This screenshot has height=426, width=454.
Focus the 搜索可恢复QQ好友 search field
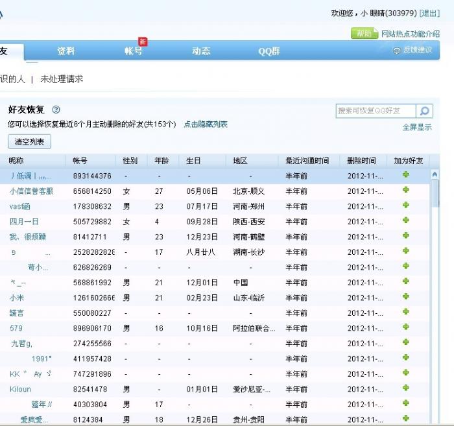point(376,111)
